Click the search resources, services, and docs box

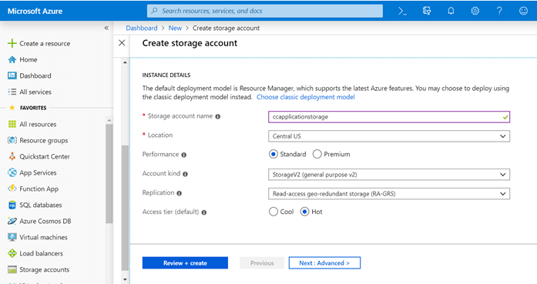[265, 11]
